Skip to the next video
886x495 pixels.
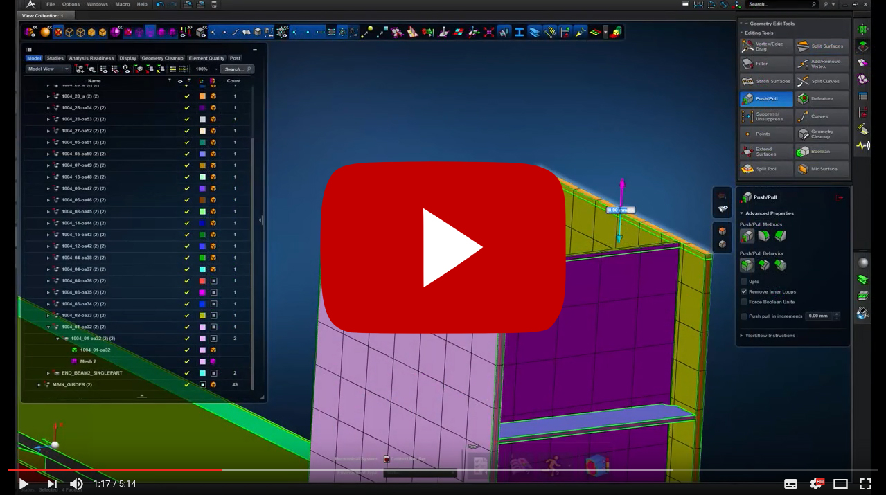[x=52, y=484]
